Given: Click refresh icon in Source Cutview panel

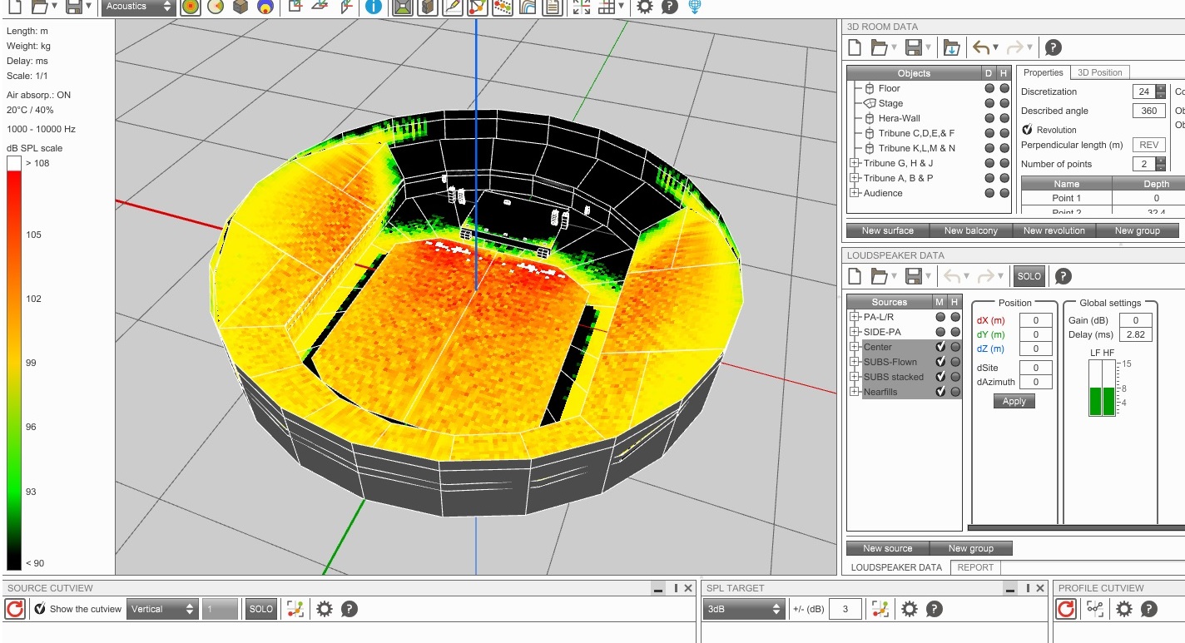Looking at the screenshot, I should (14, 609).
